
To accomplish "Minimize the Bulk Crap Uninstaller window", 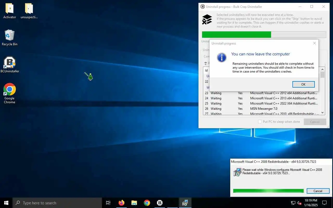I will (300, 7).
